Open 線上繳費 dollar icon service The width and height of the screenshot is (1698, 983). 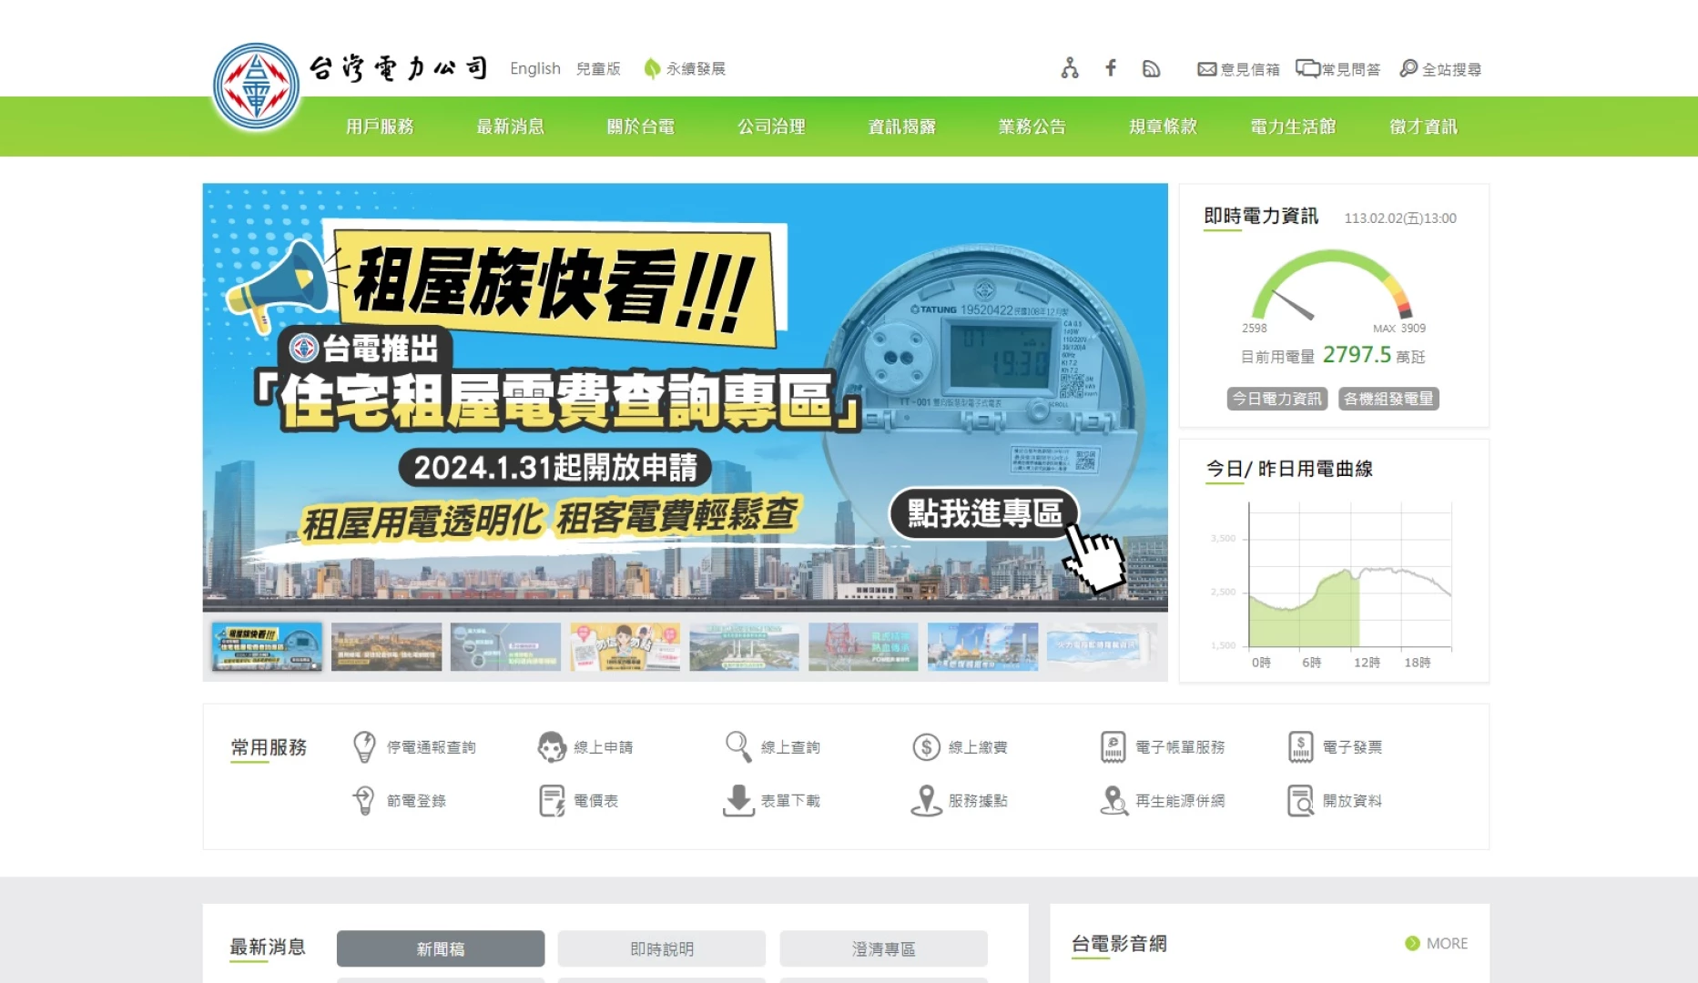point(926,747)
